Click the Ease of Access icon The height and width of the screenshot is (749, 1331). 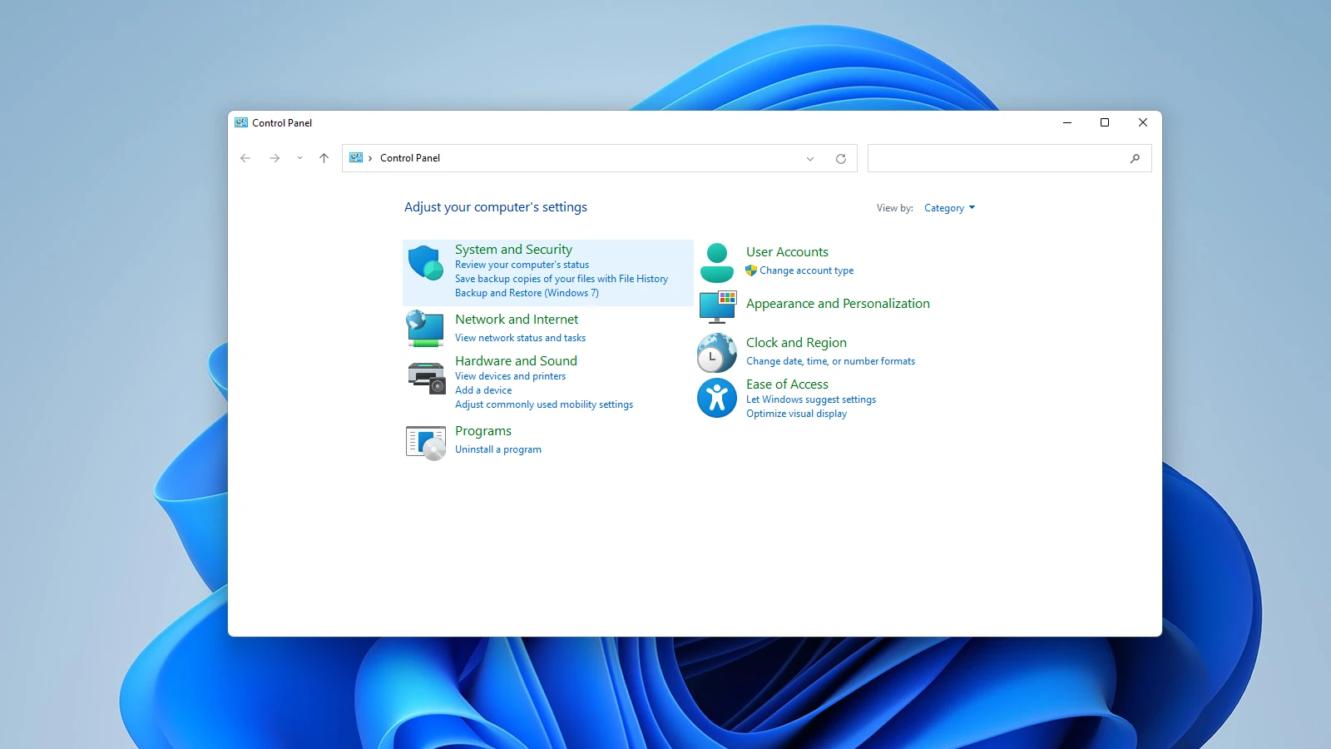(716, 398)
